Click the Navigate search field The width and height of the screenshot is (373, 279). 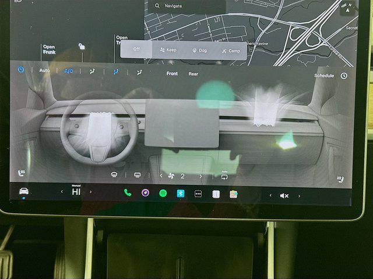186,6
